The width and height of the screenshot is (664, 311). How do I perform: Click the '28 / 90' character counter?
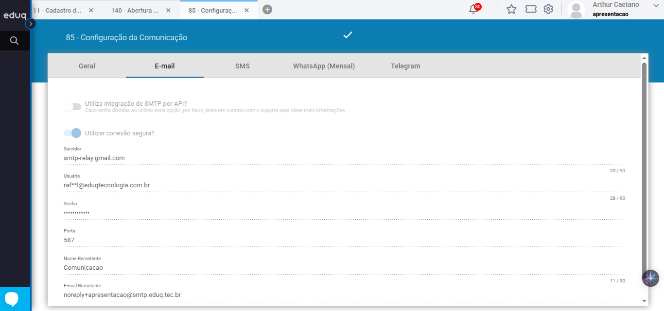[617, 198]
